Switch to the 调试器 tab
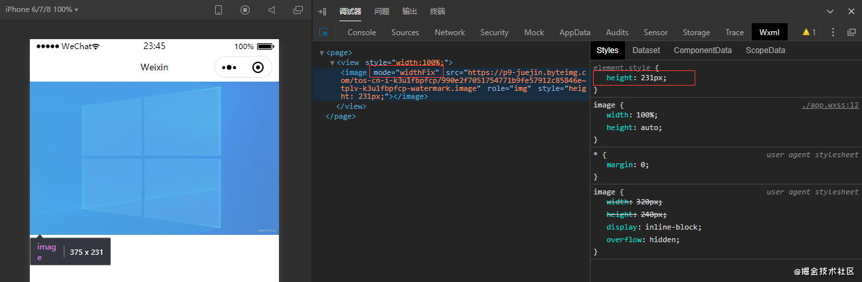 coord(350,11)
